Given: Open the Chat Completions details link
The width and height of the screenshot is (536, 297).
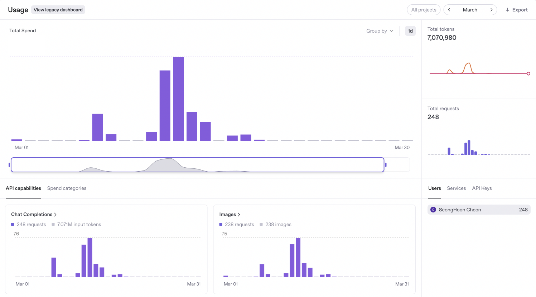Looking at the screenshot, I should pos(32,214).
